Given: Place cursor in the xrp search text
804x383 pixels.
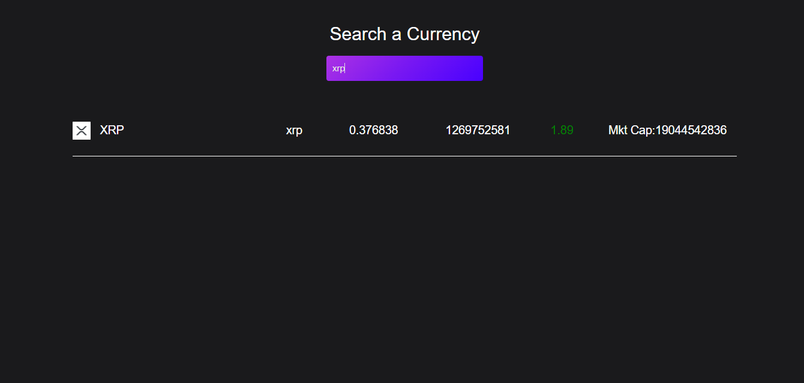Looking at the screenshot, I should 338,68.
